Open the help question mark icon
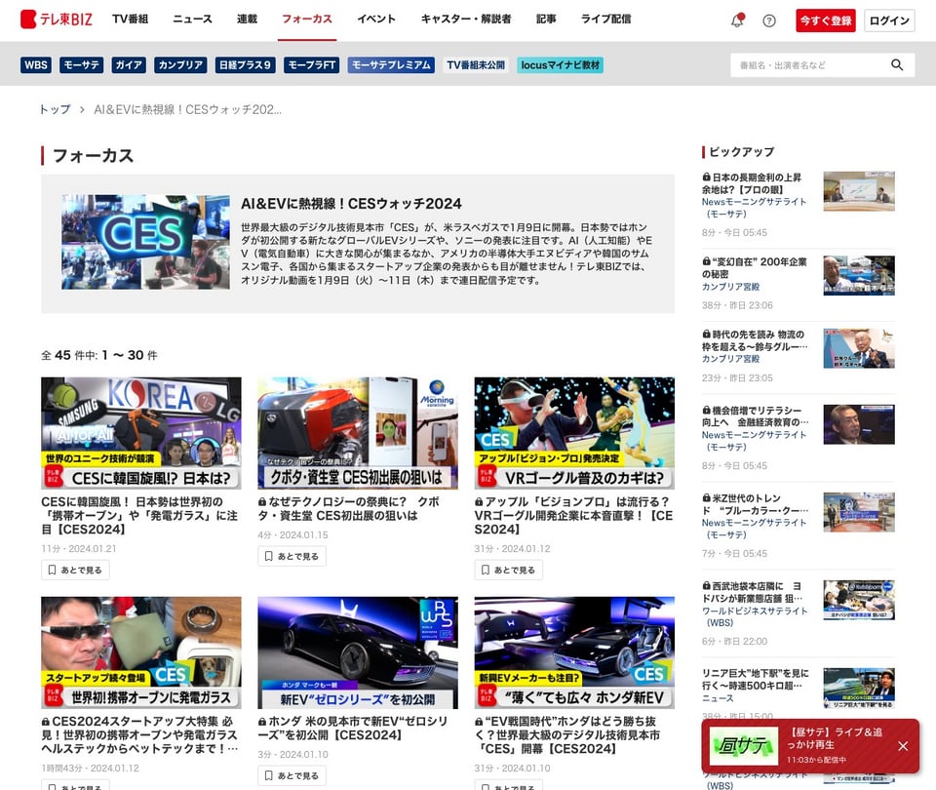The image size is (936, 790). coord(769,20)
